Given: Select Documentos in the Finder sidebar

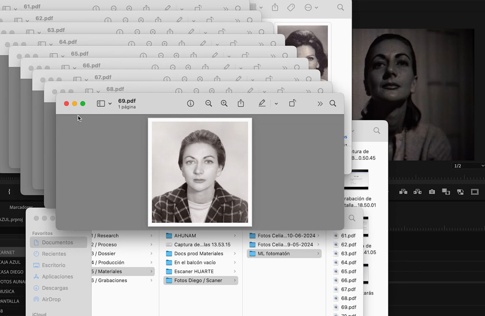Looking at the screenshot, I should coord(57,242).
